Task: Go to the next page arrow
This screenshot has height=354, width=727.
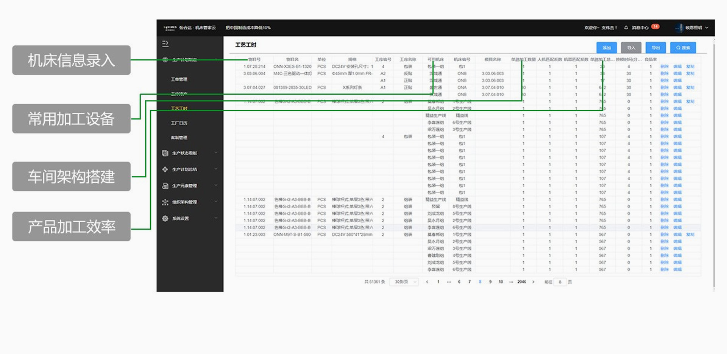Action: point(533,282)
